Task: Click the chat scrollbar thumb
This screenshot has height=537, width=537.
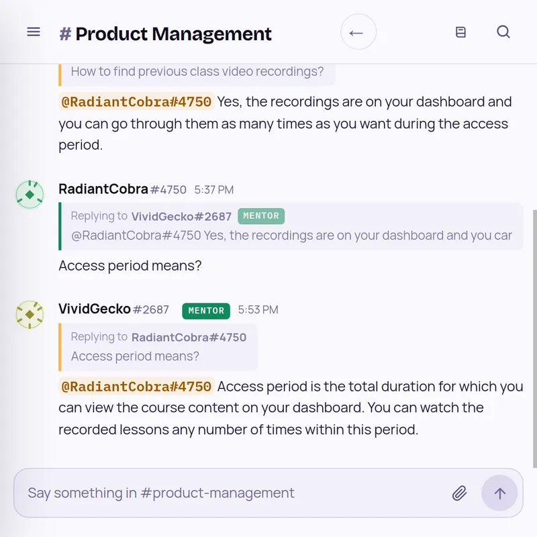Action: [534, 339]
